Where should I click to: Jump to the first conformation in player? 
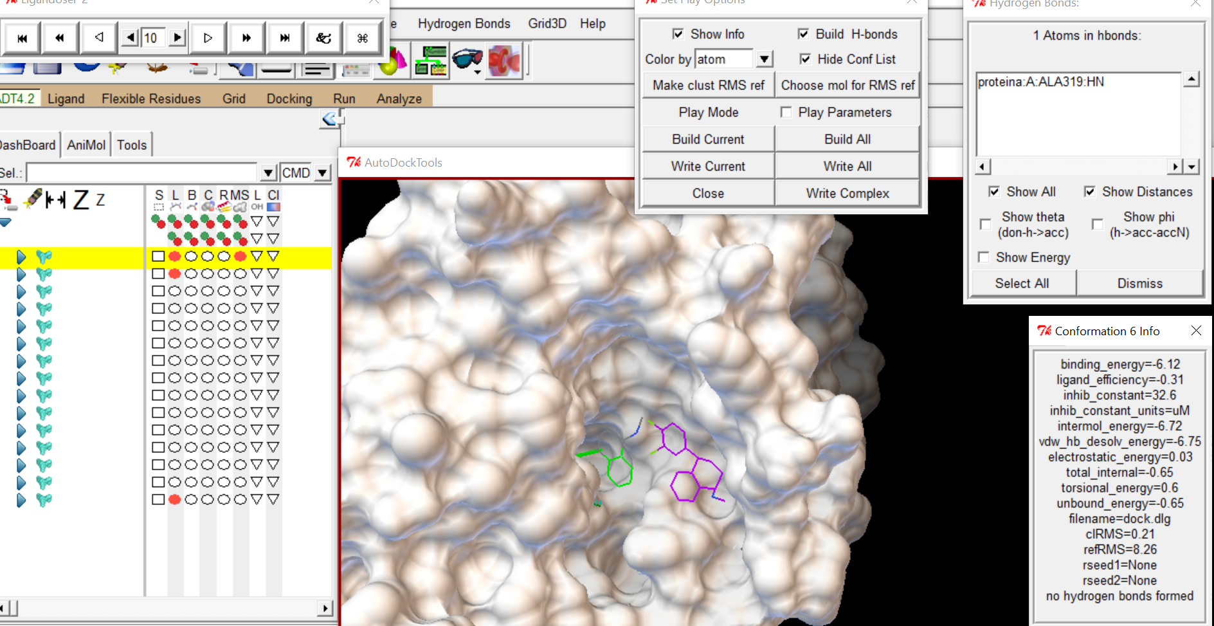pyautogui.click(x=22, y=38)
